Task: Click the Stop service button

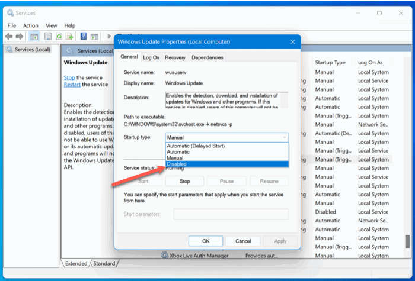Action: click(184, 181)
